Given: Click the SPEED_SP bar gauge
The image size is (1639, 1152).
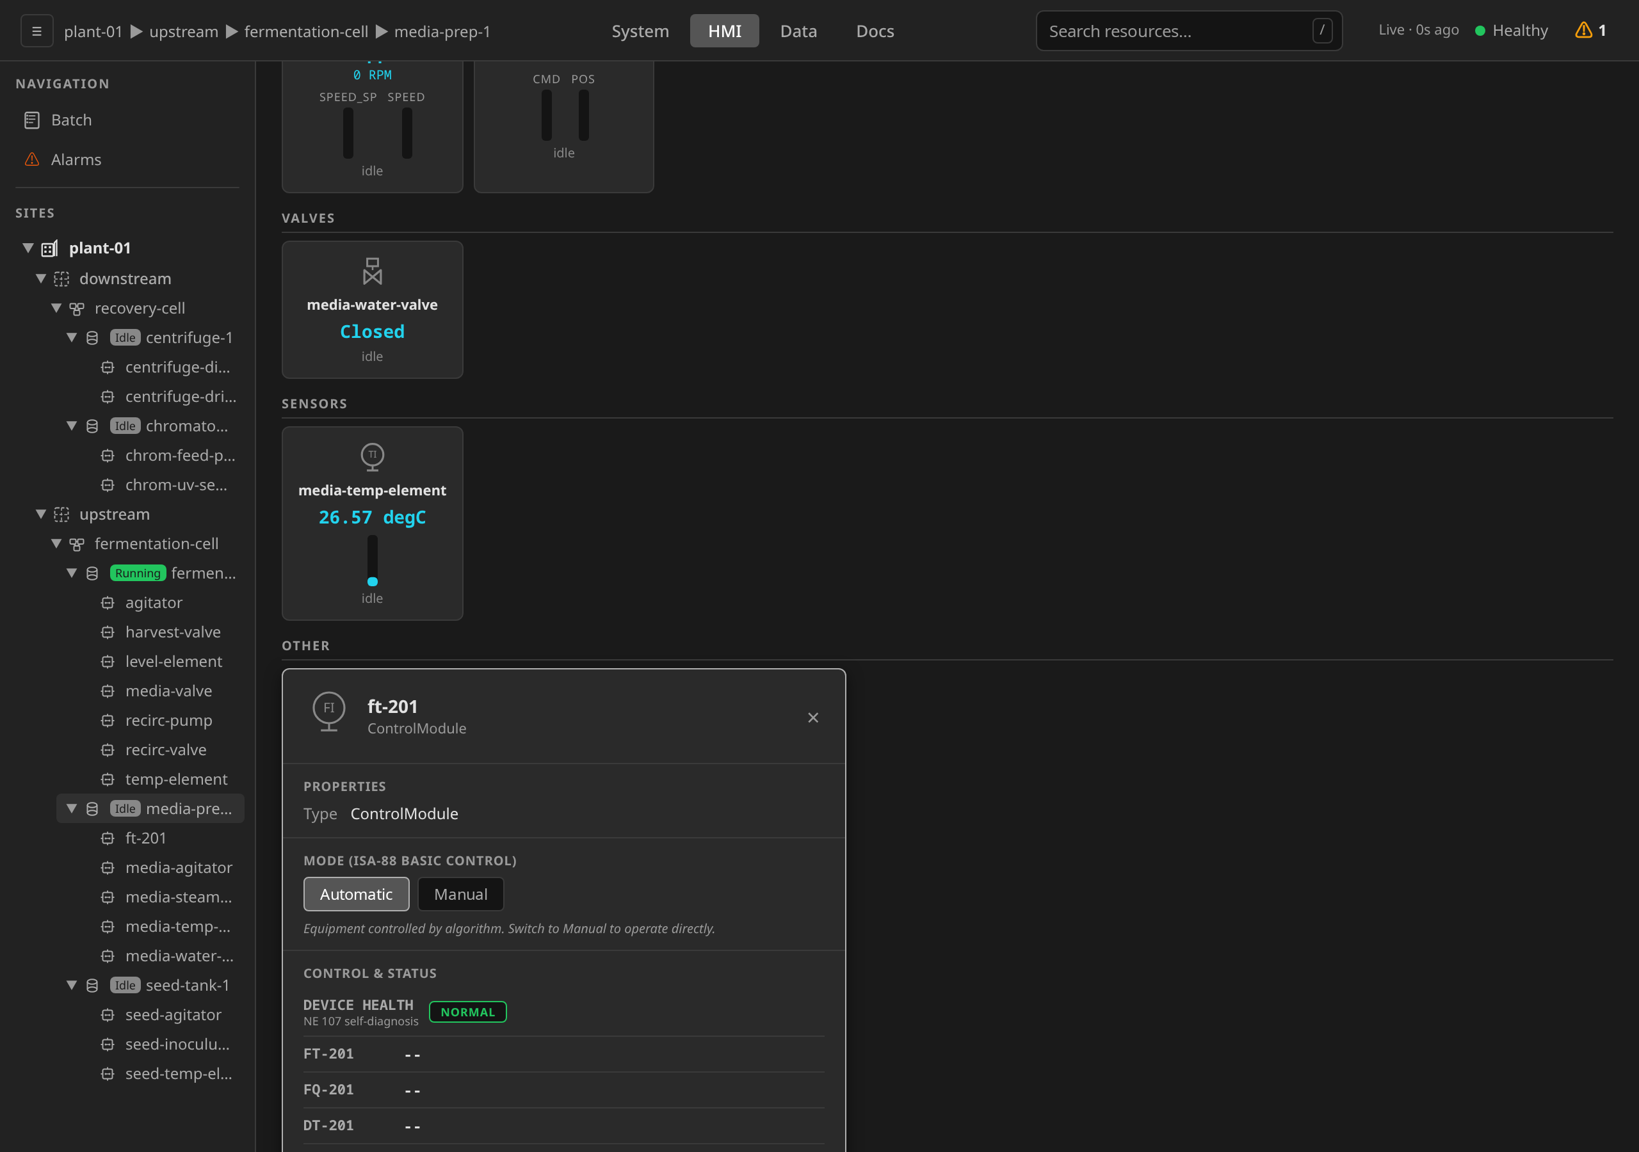Looking at the screenshot, I should tap(348, 132).
